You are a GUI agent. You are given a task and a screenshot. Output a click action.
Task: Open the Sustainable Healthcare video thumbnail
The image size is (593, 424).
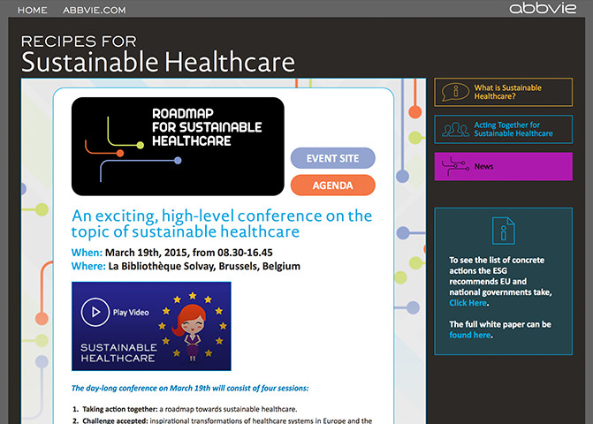point(151,326)
